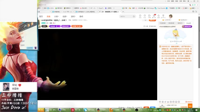Open the NetEase Music taskbar item
This screenshot has width=200, height=112.
[76, 110]
